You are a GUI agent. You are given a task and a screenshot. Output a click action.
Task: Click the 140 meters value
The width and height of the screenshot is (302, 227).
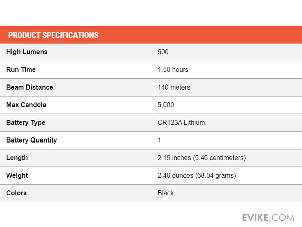click(x=174, y=87)
